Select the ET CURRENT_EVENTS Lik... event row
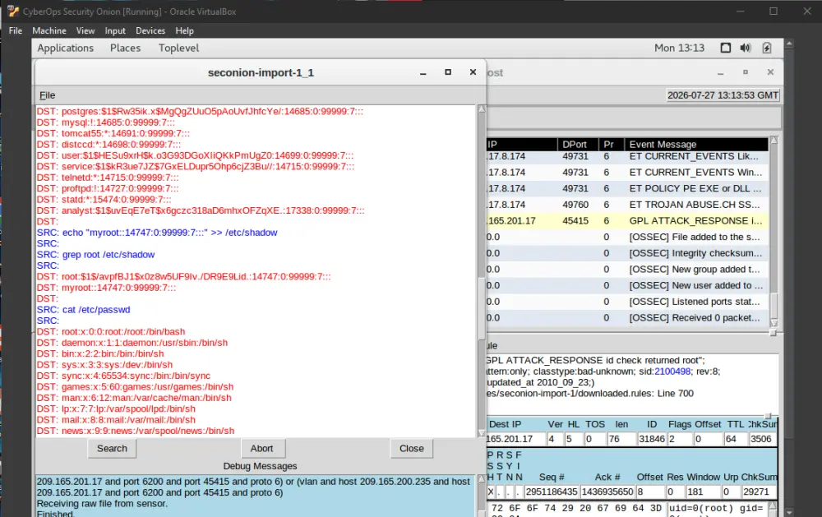Image resolution: width=822 pixels, height=517 pixels. (x=627, y=156)
